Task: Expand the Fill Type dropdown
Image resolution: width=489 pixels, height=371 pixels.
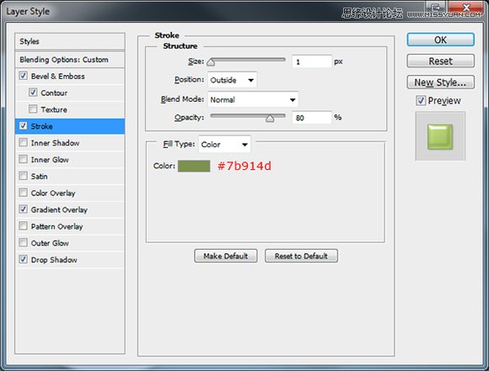Action: pos(224,145)
